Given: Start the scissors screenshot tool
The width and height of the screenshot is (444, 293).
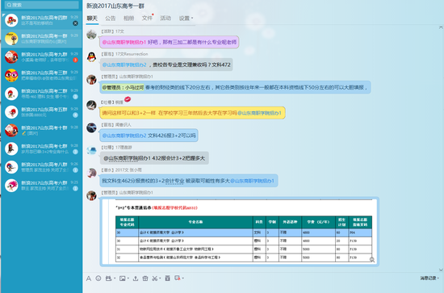Looking at the screenshot, I should (x=155, y=278).
